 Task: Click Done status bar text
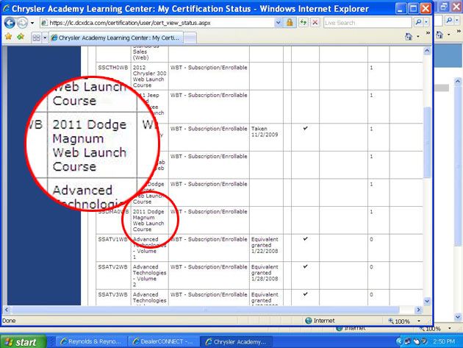pos(9,321)
